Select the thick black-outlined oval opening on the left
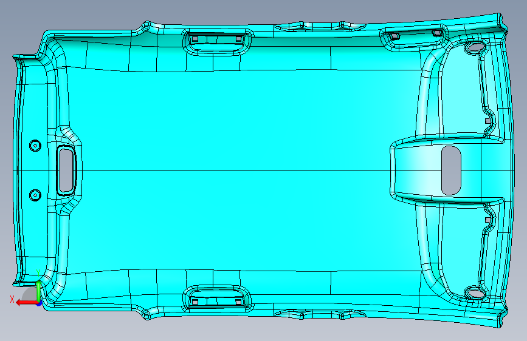This screenshot has height=341, width=527. 66,170
